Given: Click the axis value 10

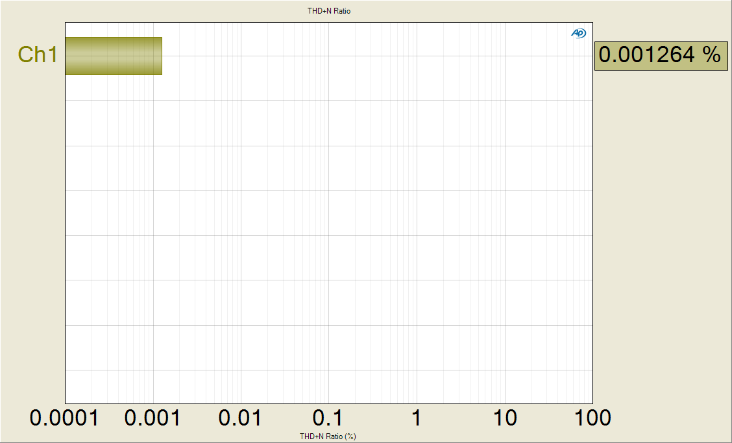Looking at the screenshot, I should click(x=505, y=418).
